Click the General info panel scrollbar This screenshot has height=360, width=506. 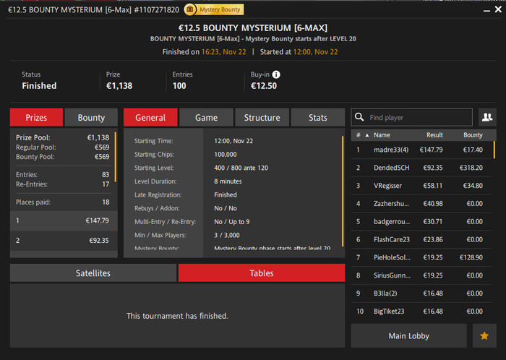coord(343,191)
